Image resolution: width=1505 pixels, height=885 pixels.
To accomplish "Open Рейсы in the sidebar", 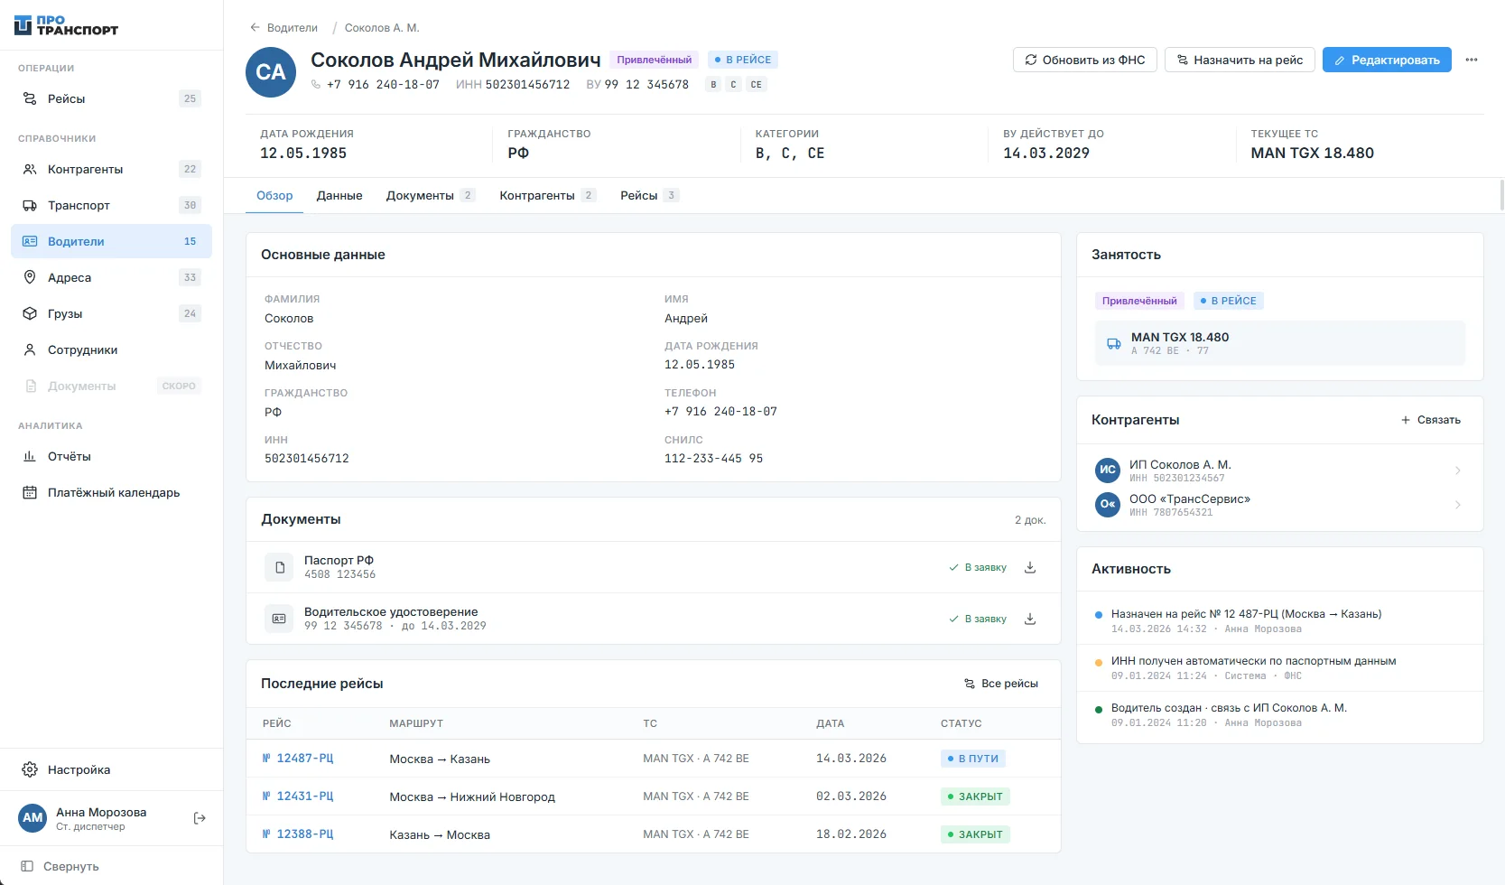I will [112, 98].
